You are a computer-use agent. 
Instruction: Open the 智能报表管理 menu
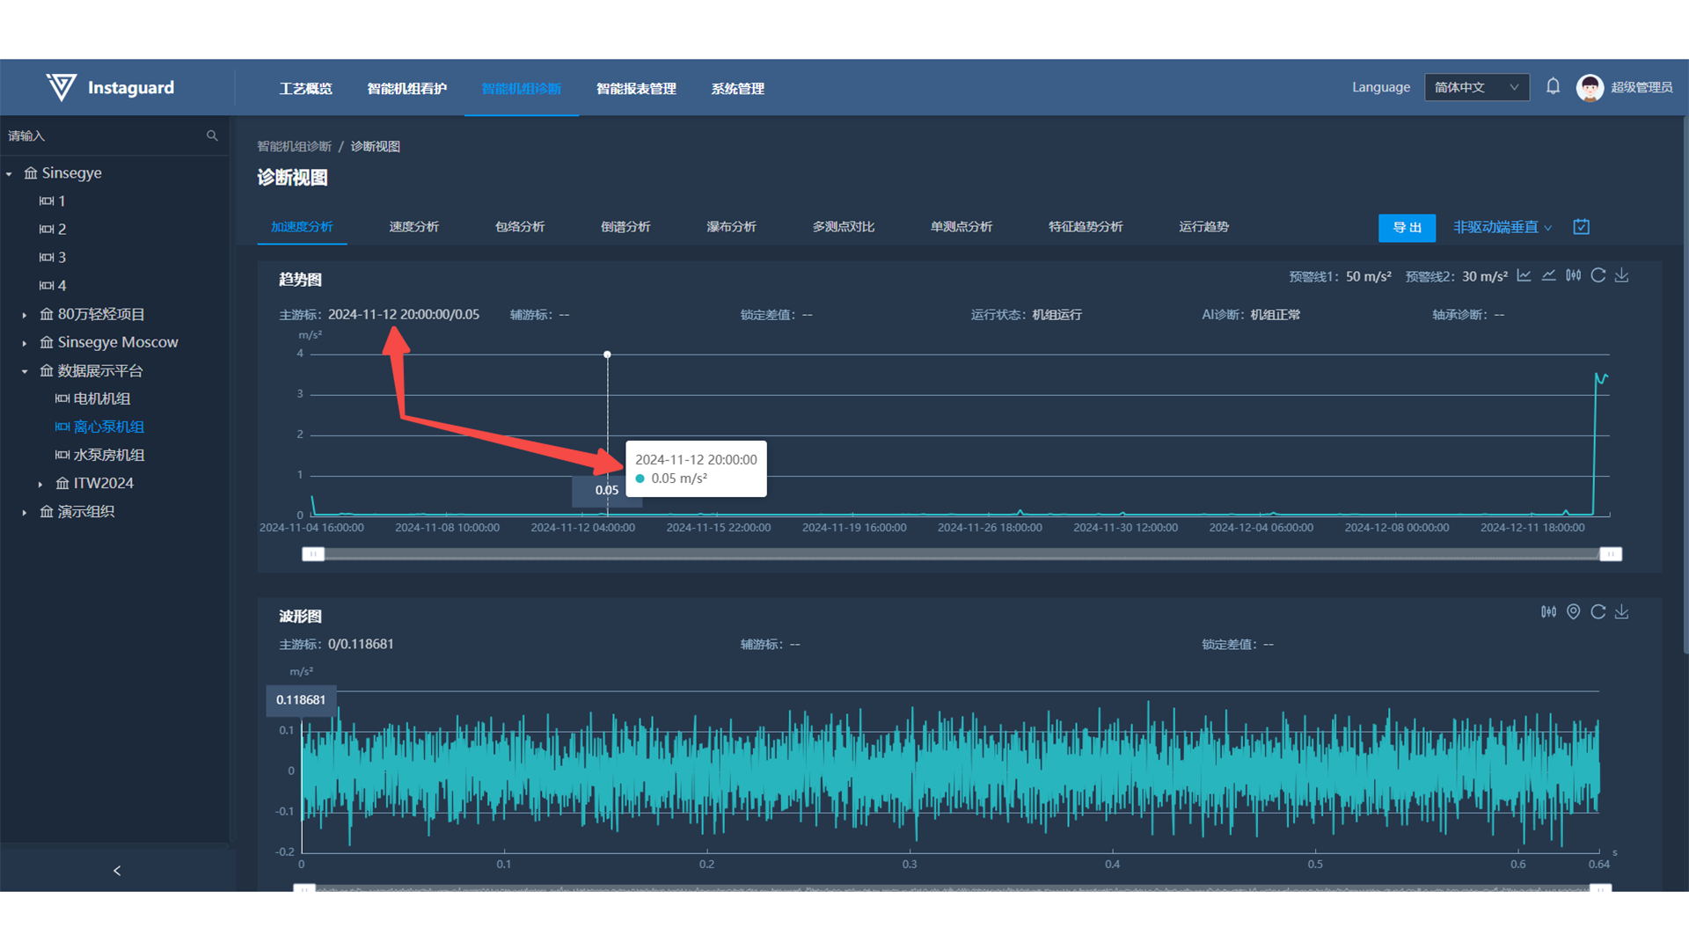click(636, 89)
